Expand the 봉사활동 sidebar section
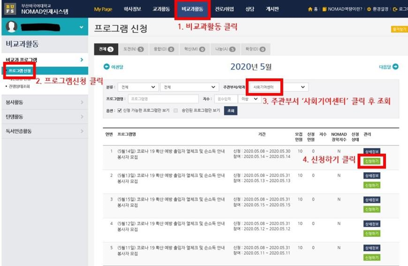This screenshot has width=408, height=266. [44, 102]
